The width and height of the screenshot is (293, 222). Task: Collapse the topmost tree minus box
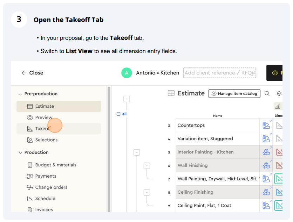tap(127, 99)
